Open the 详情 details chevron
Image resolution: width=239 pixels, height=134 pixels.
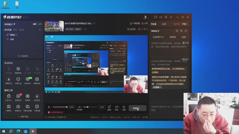pyautogui.click(x=184, y=24)
